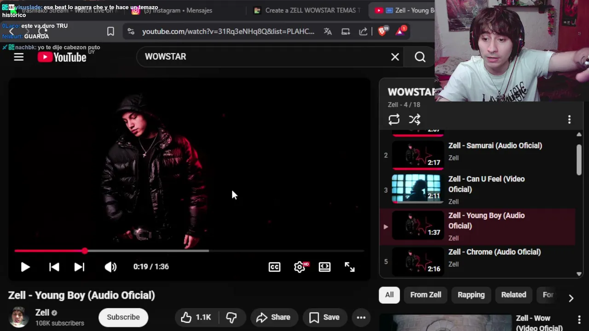Screen dimensions: 589x331
Task: Bookmark this page in the browser
Action: click(x=110, y=31)
